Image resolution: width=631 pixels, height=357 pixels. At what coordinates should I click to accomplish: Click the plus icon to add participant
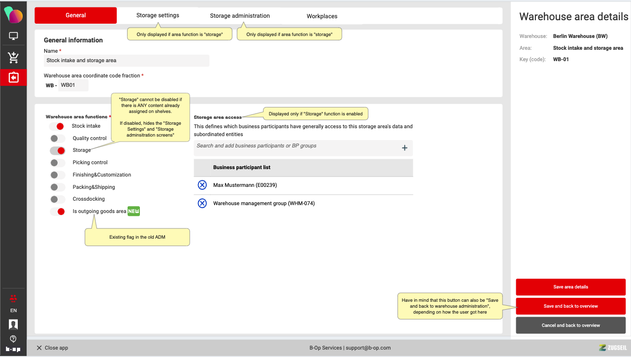[404, 147]
